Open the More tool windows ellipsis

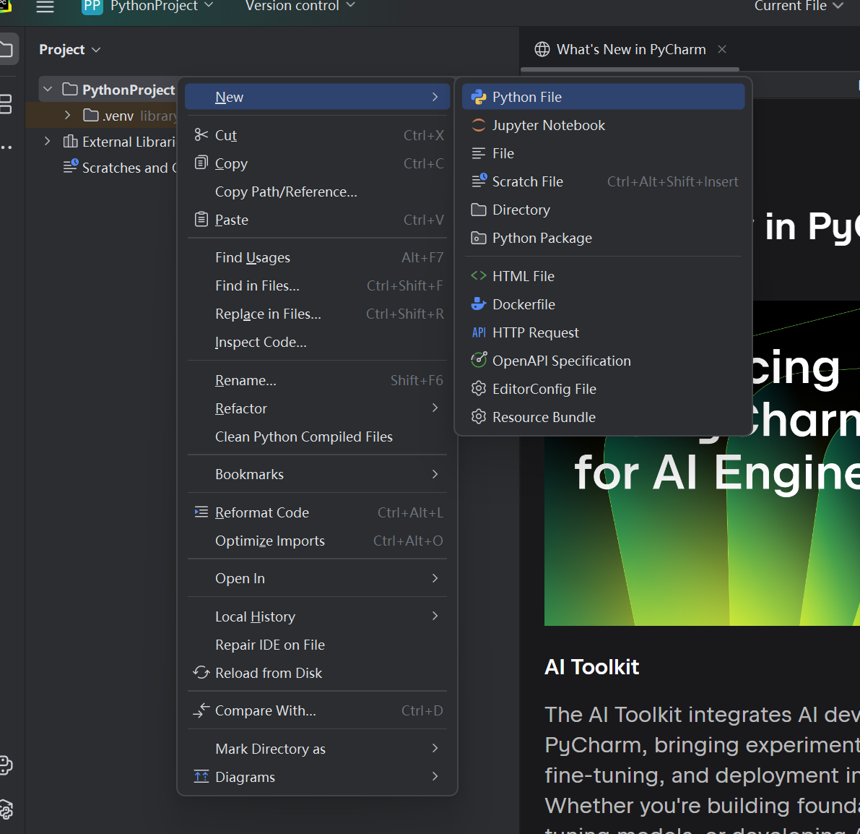pyautogui.click(x=6, y=147)
